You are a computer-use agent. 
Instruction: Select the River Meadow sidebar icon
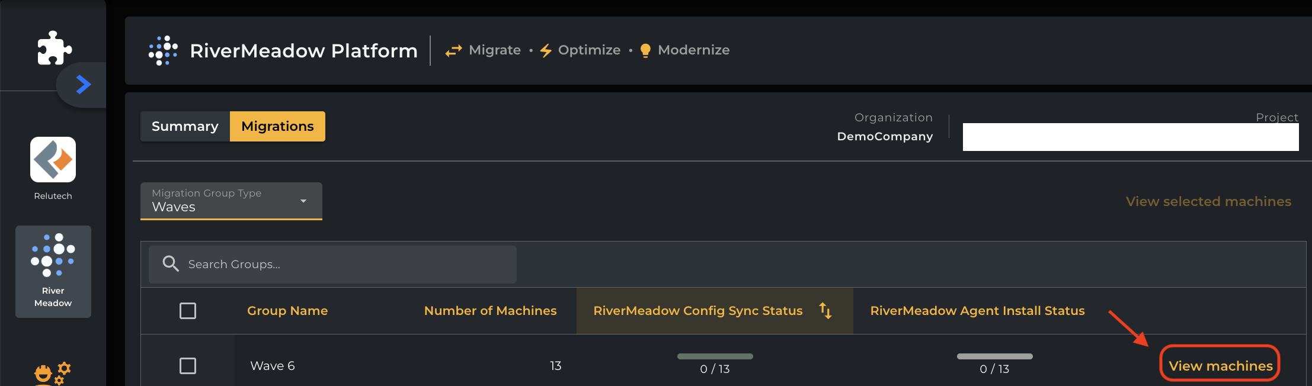click(53, 271)
